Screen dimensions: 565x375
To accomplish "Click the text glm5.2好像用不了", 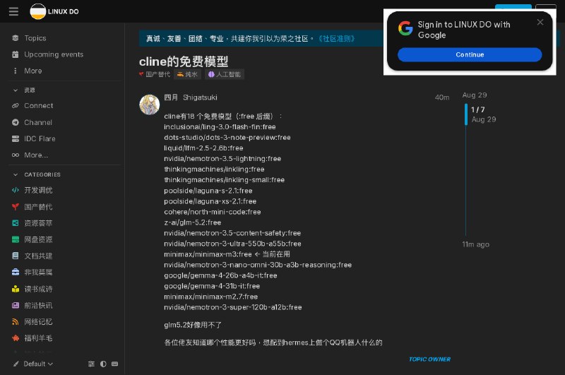I will [193, 325].
